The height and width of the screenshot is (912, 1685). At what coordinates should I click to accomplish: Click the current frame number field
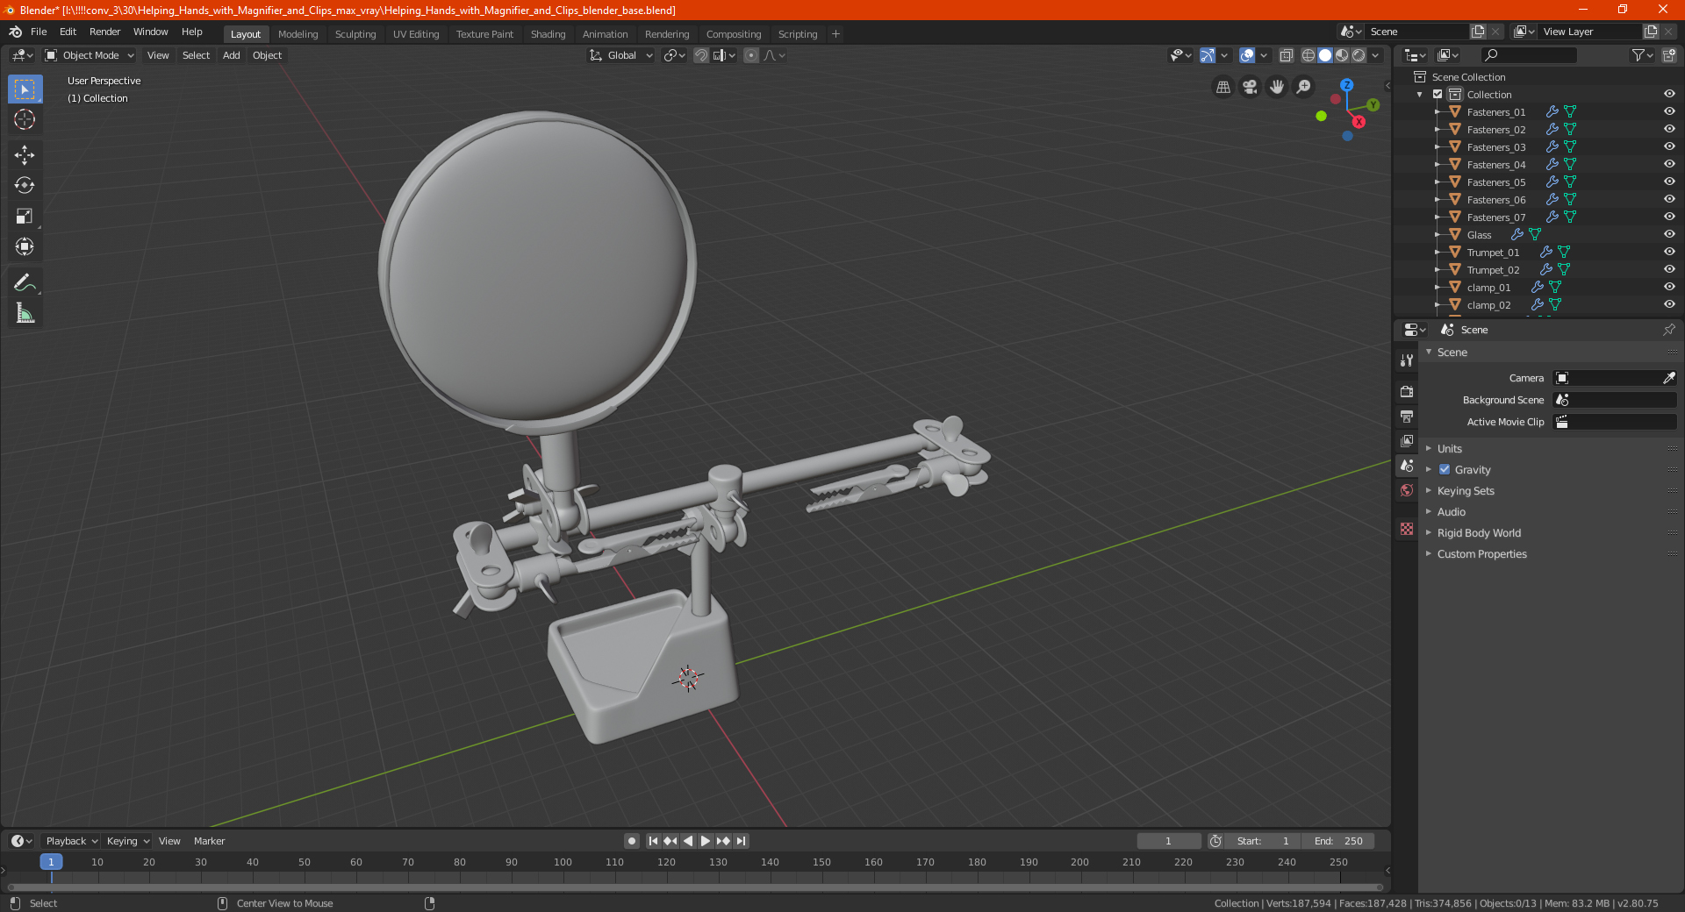coord(1168,841)
